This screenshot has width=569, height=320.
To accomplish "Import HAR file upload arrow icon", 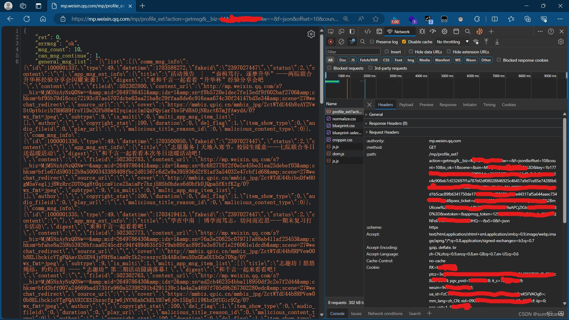I will (486, 42).
